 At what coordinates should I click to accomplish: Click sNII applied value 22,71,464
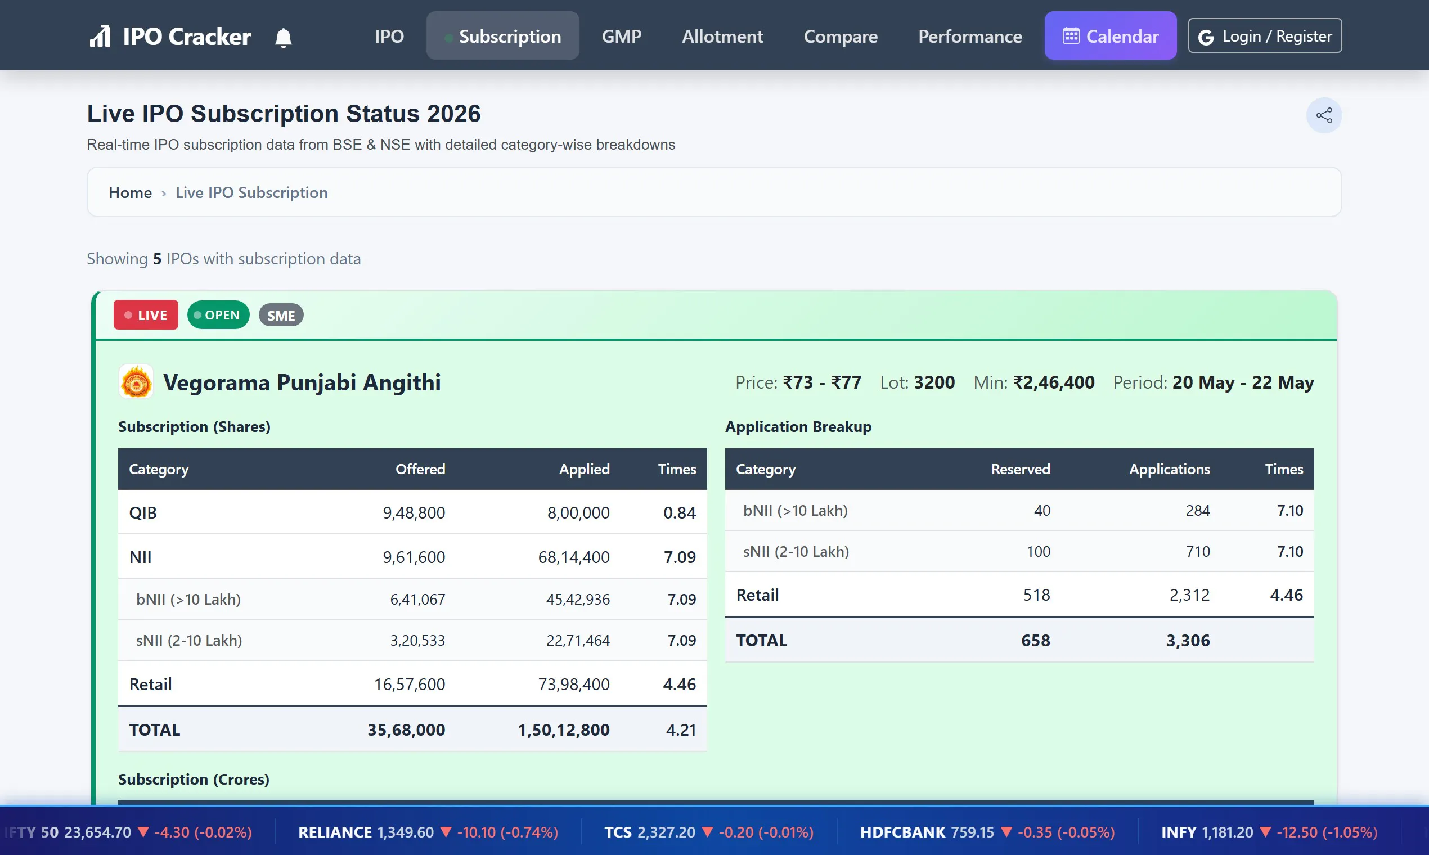577,640
